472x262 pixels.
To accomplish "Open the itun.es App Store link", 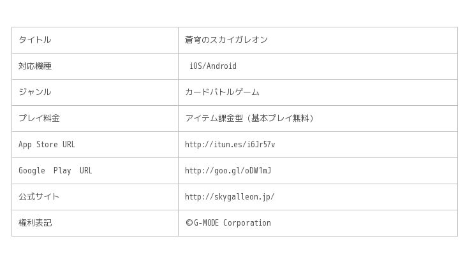I will point(230,145).
